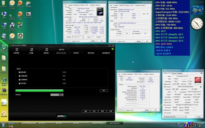
Task: Click the 'GPU 時脈: 750 MHz' gadget line
Action: point(166,25)
